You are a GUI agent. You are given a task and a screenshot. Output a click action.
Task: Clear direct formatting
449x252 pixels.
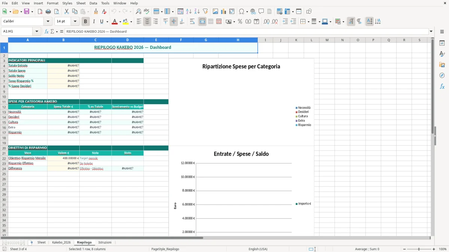(104, 12)
